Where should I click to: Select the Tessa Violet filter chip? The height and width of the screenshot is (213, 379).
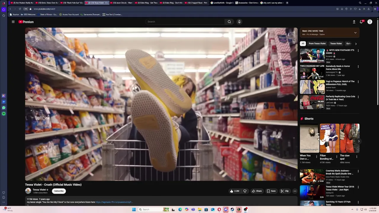tap(336, 43)
